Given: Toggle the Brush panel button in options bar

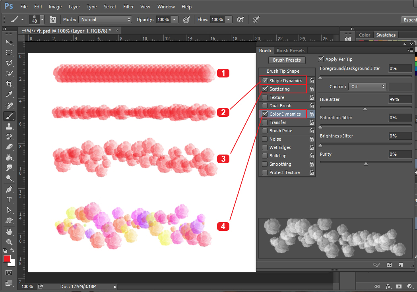Looking at the screenshot, I should tap(53, 19).
